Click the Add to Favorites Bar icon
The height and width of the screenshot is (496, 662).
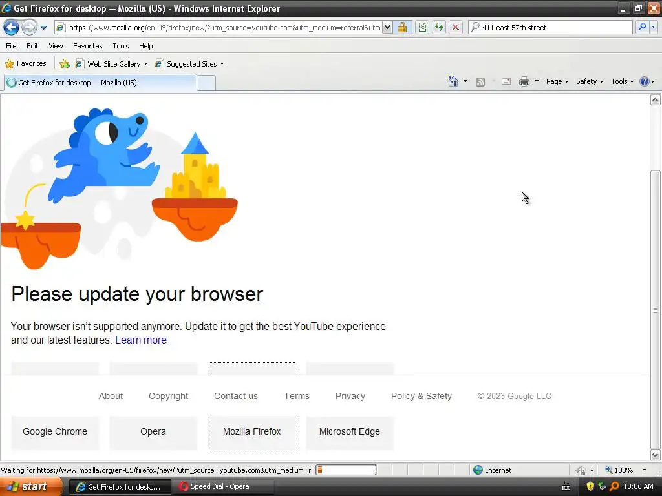64,64
